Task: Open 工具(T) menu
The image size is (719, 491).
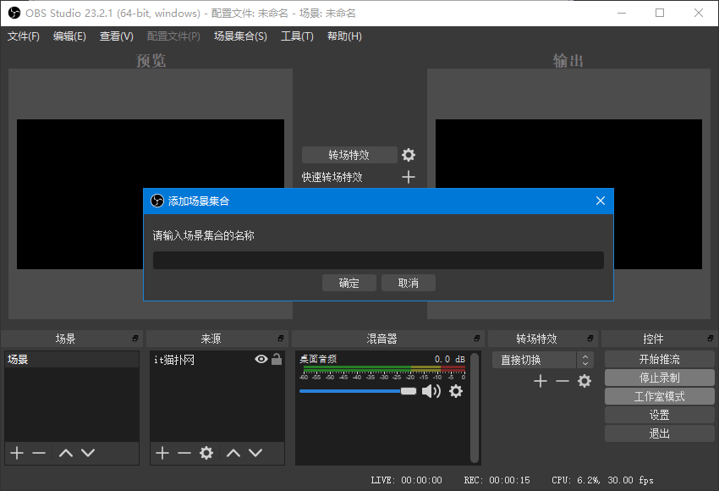Action: click(x=297, y=36)
